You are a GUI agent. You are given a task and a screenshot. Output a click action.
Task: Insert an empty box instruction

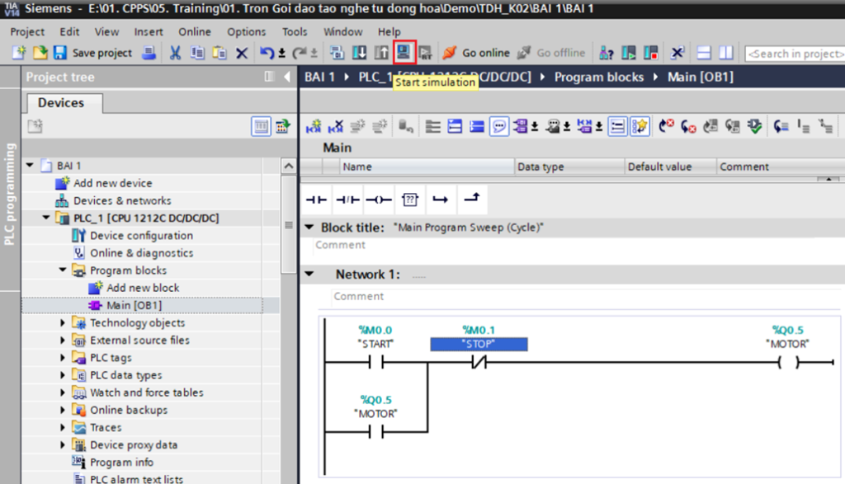(410, 200)
